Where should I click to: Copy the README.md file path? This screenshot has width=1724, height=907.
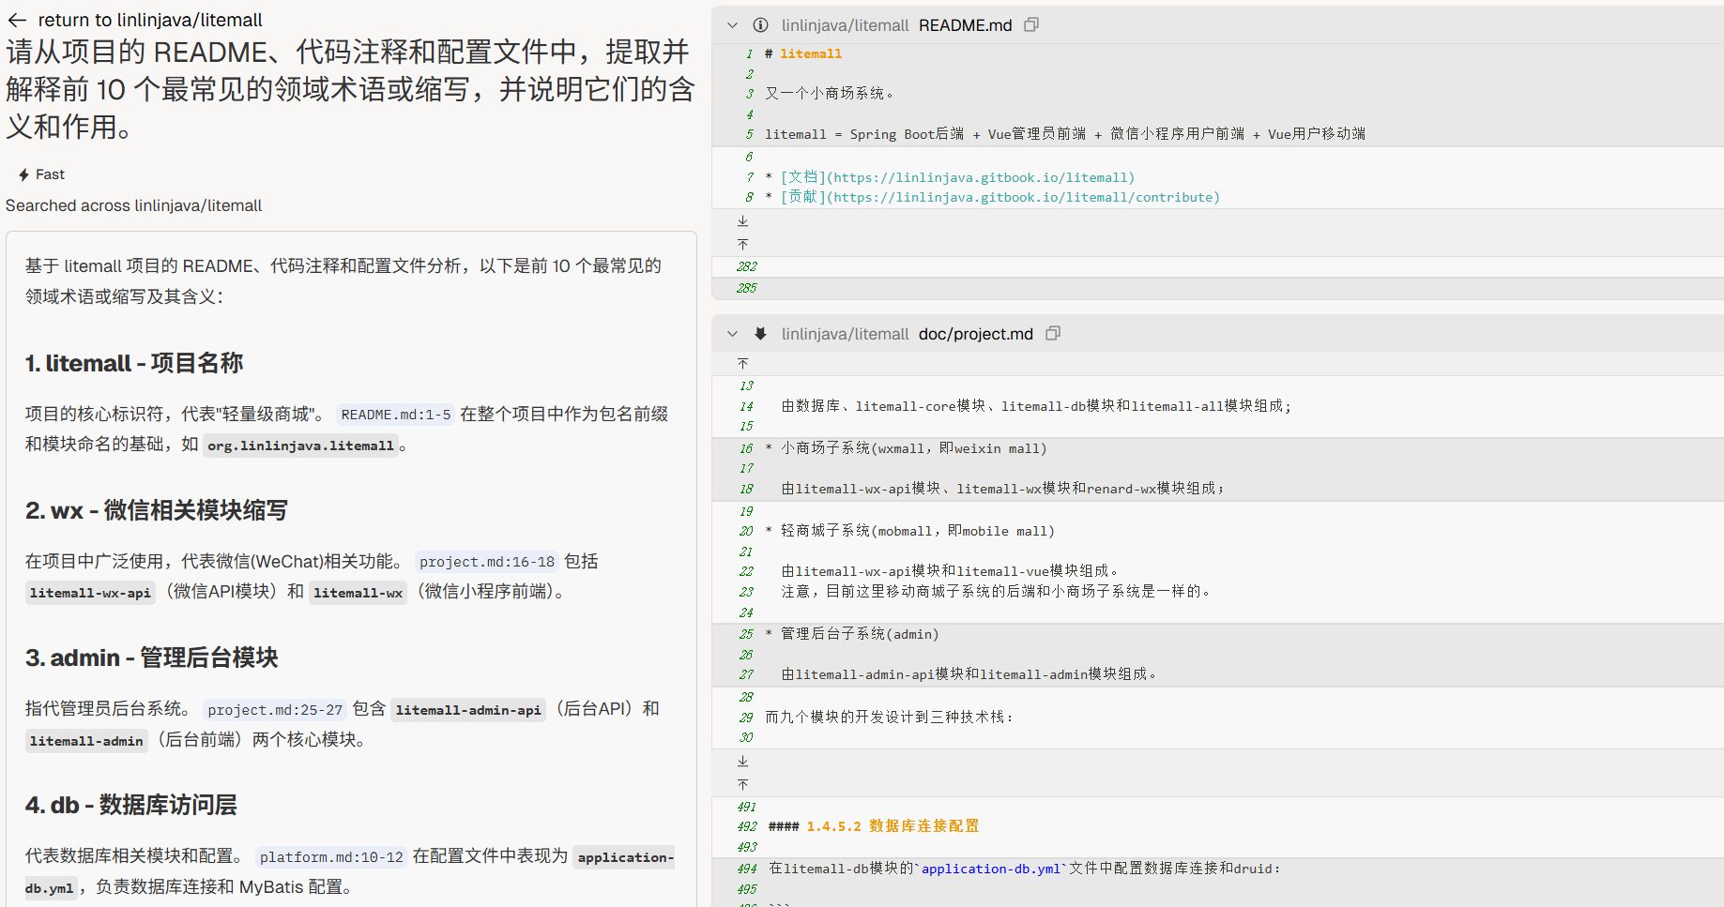(1031, 24)
